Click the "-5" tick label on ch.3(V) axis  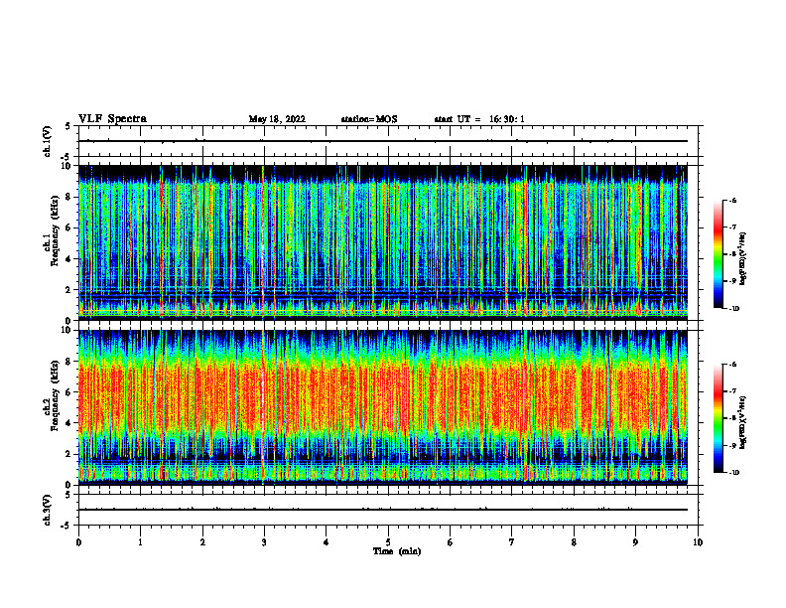pos(65,526)
